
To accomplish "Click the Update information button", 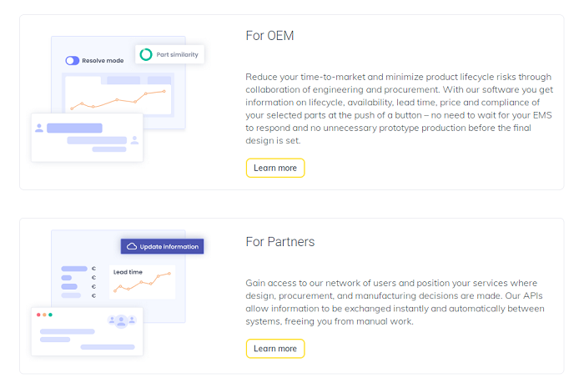I will 163,246.
